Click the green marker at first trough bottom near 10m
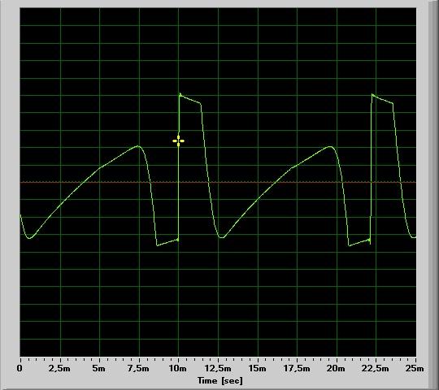This screenshot has height=390, width=439. point(177,240)
